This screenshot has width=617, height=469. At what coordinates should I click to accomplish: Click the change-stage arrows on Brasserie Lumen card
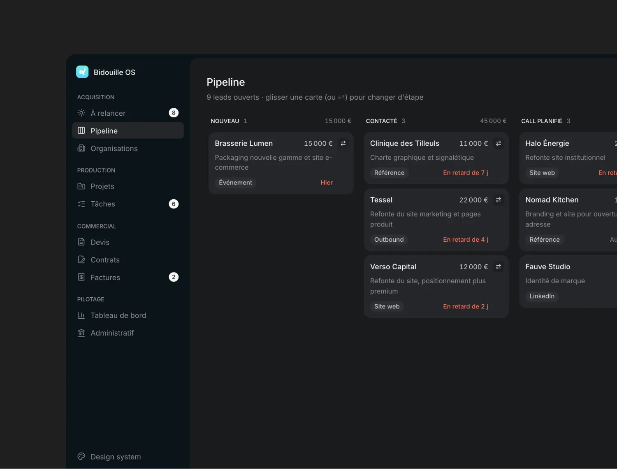click(343, 143)
